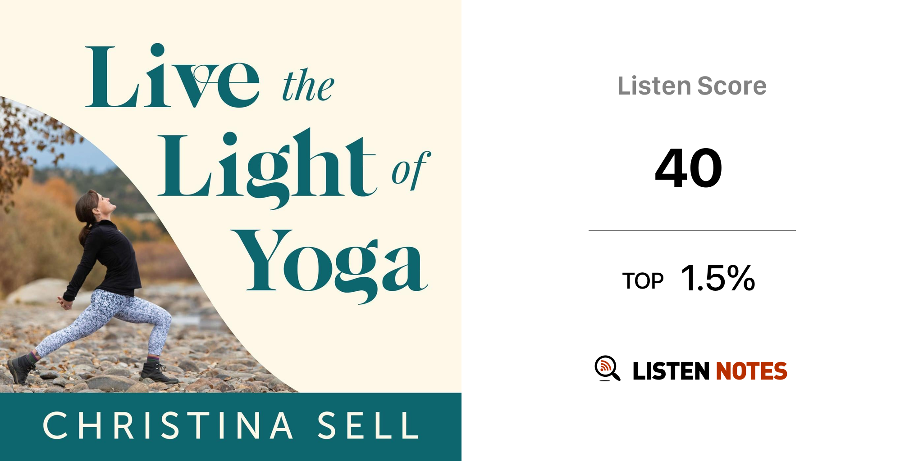Click the TOP label

pyautogui.click(x=643, y=281)
